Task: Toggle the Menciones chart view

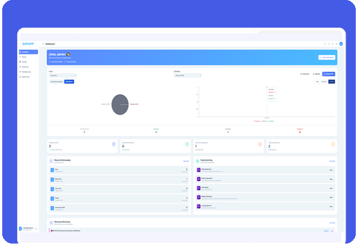Action: click(x=56, y=82)
